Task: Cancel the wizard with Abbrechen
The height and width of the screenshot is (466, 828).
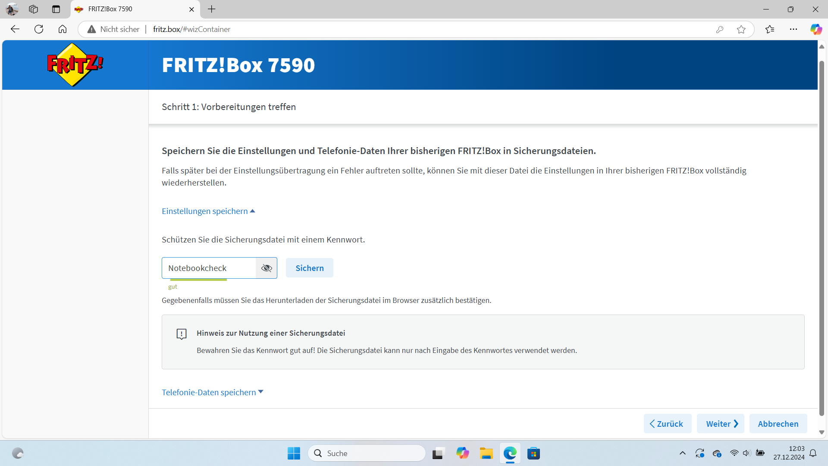Action: tap(778, 424)
